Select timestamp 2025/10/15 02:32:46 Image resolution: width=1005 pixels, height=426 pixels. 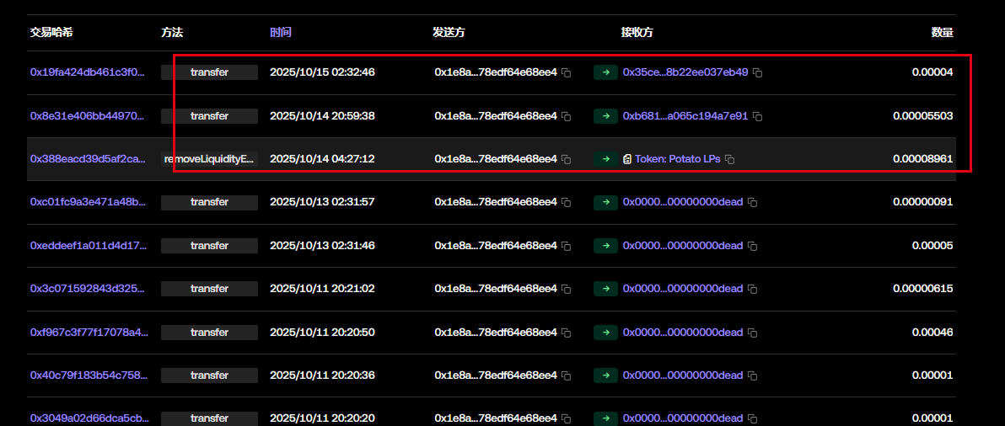322,72
